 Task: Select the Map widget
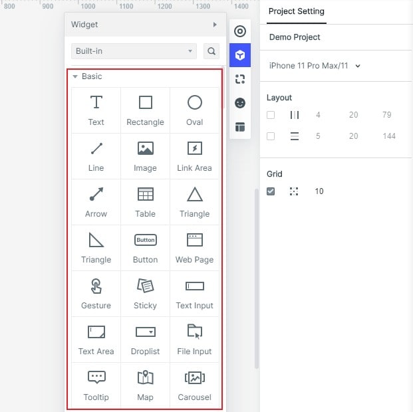(146, 385)
